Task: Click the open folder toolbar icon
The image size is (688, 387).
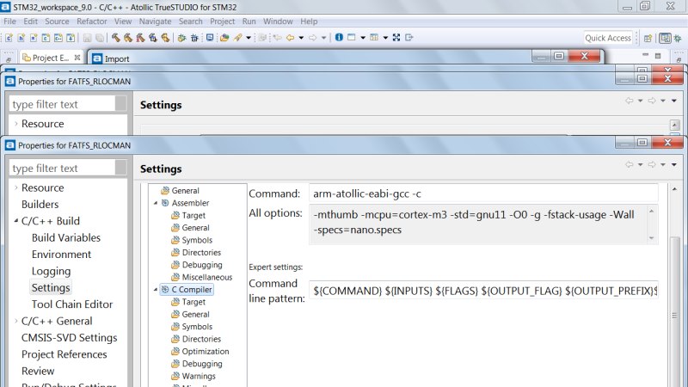Action: [224, 38]
